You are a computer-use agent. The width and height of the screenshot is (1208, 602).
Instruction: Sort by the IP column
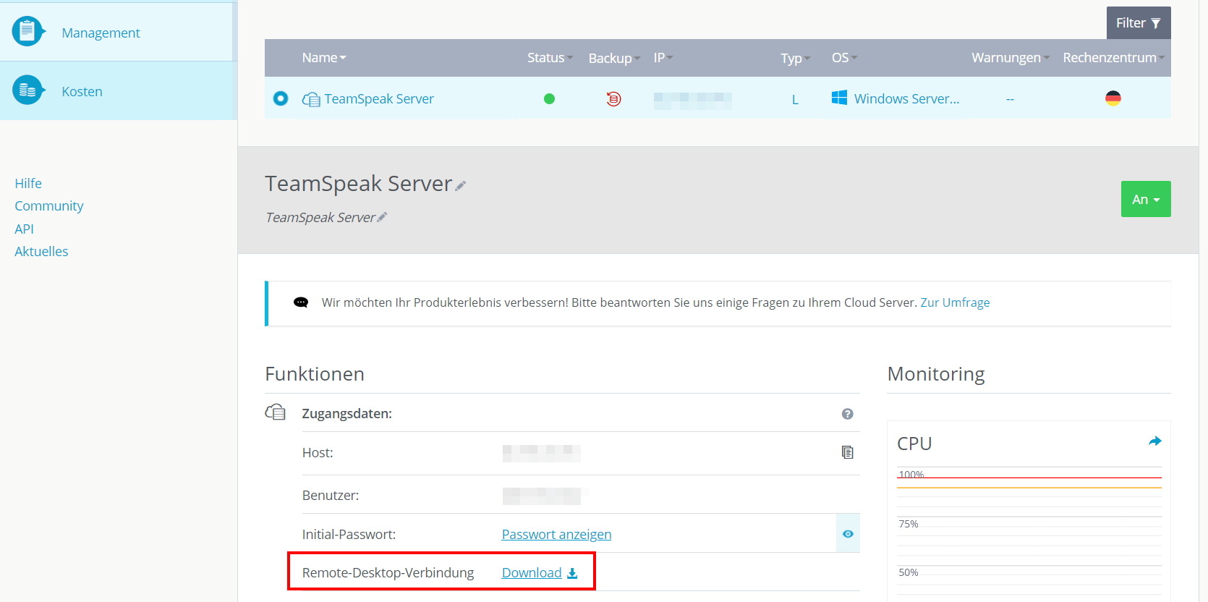coord(663,57)
